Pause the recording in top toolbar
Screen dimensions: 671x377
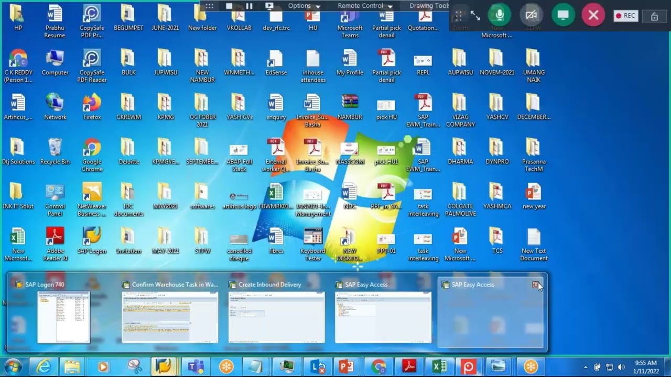coord(249,6)
